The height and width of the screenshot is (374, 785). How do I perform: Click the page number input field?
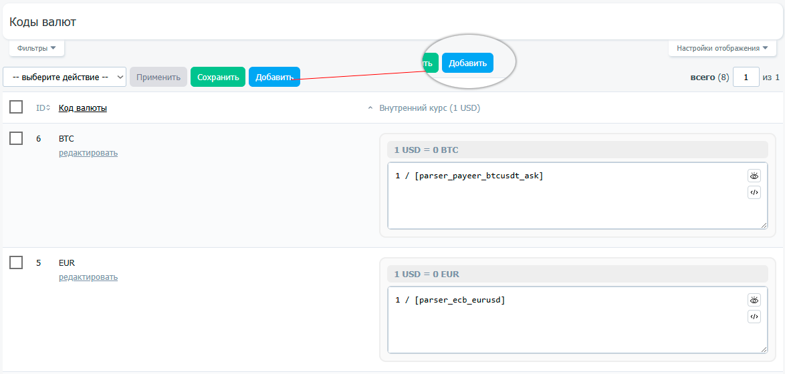(746, 77)
